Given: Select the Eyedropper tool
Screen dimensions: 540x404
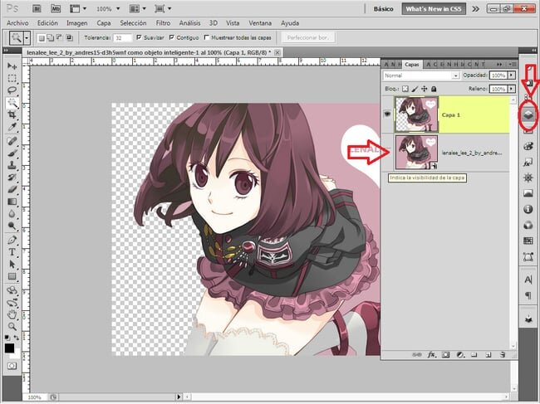Looking at the screenshot, I should click(x=12, y=127).
